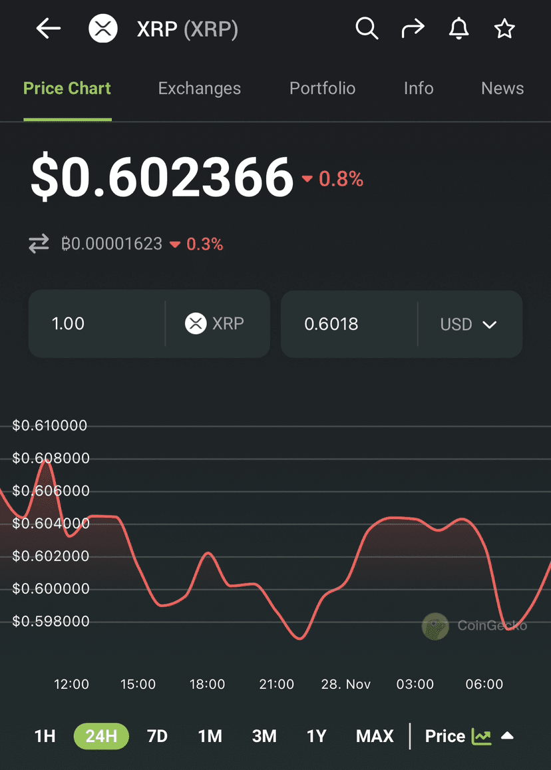
Task: Switch to the Exchanges tab
Action: point(199,88)
